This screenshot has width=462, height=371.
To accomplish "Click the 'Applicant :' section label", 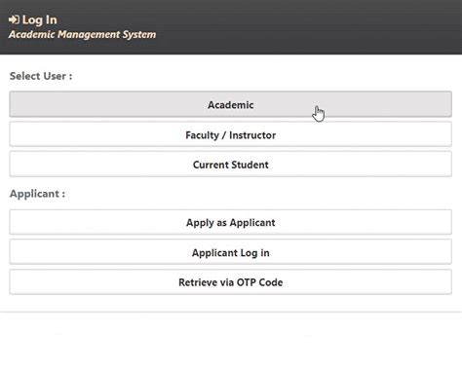I will (x=37, y=194).
